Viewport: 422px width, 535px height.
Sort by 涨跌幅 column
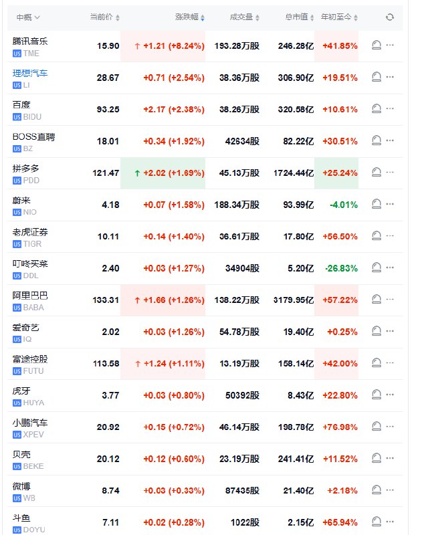190,17
